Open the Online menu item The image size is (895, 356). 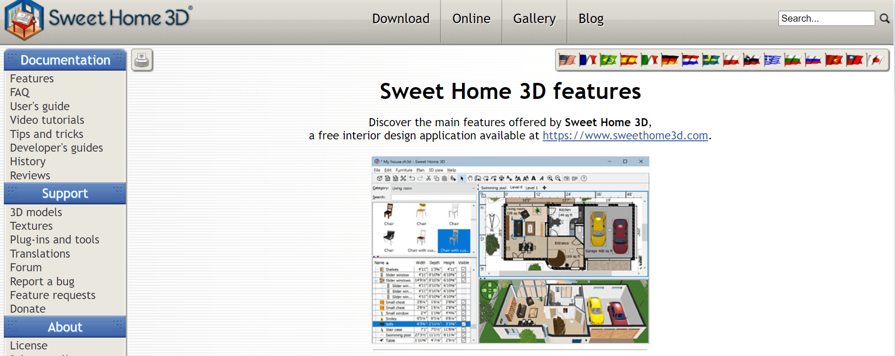tap(472, 19)
